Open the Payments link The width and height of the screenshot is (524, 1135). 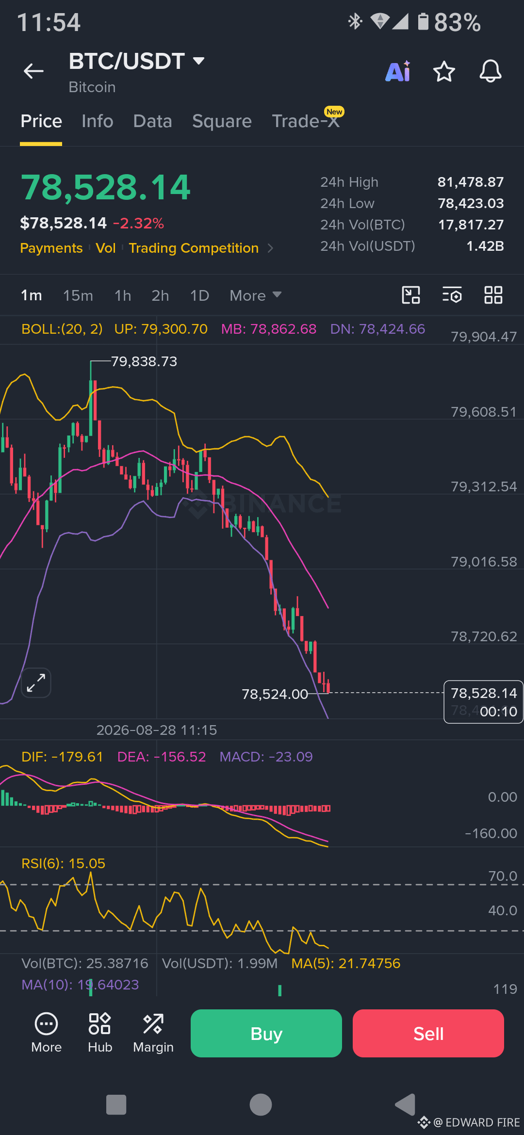pos(51,248)
